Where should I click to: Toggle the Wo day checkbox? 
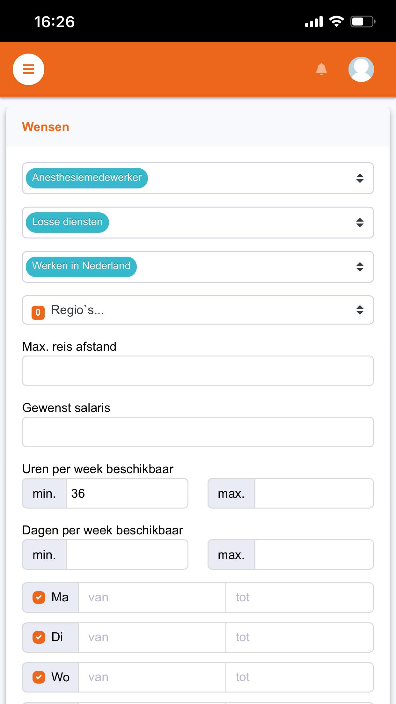click(39, 677)
